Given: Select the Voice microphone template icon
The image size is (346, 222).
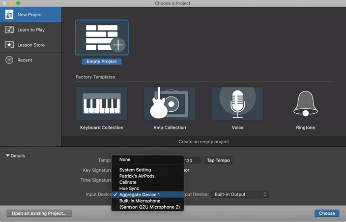Looking at the screenshot, I should 238,104.
